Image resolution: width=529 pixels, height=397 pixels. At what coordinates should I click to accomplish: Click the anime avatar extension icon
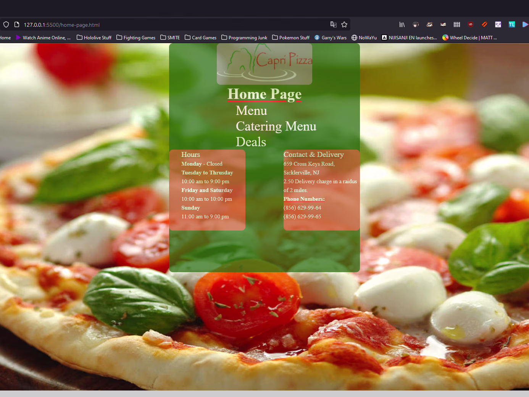tap(416, 24)
